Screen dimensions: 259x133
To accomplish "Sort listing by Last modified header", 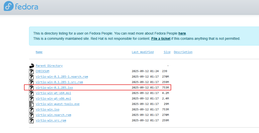I will click(143, 52).
